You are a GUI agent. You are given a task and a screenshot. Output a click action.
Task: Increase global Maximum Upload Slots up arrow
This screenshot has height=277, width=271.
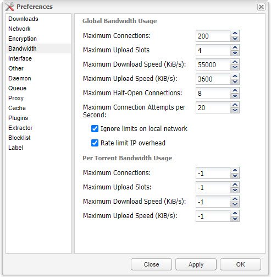tap(235, 47)
